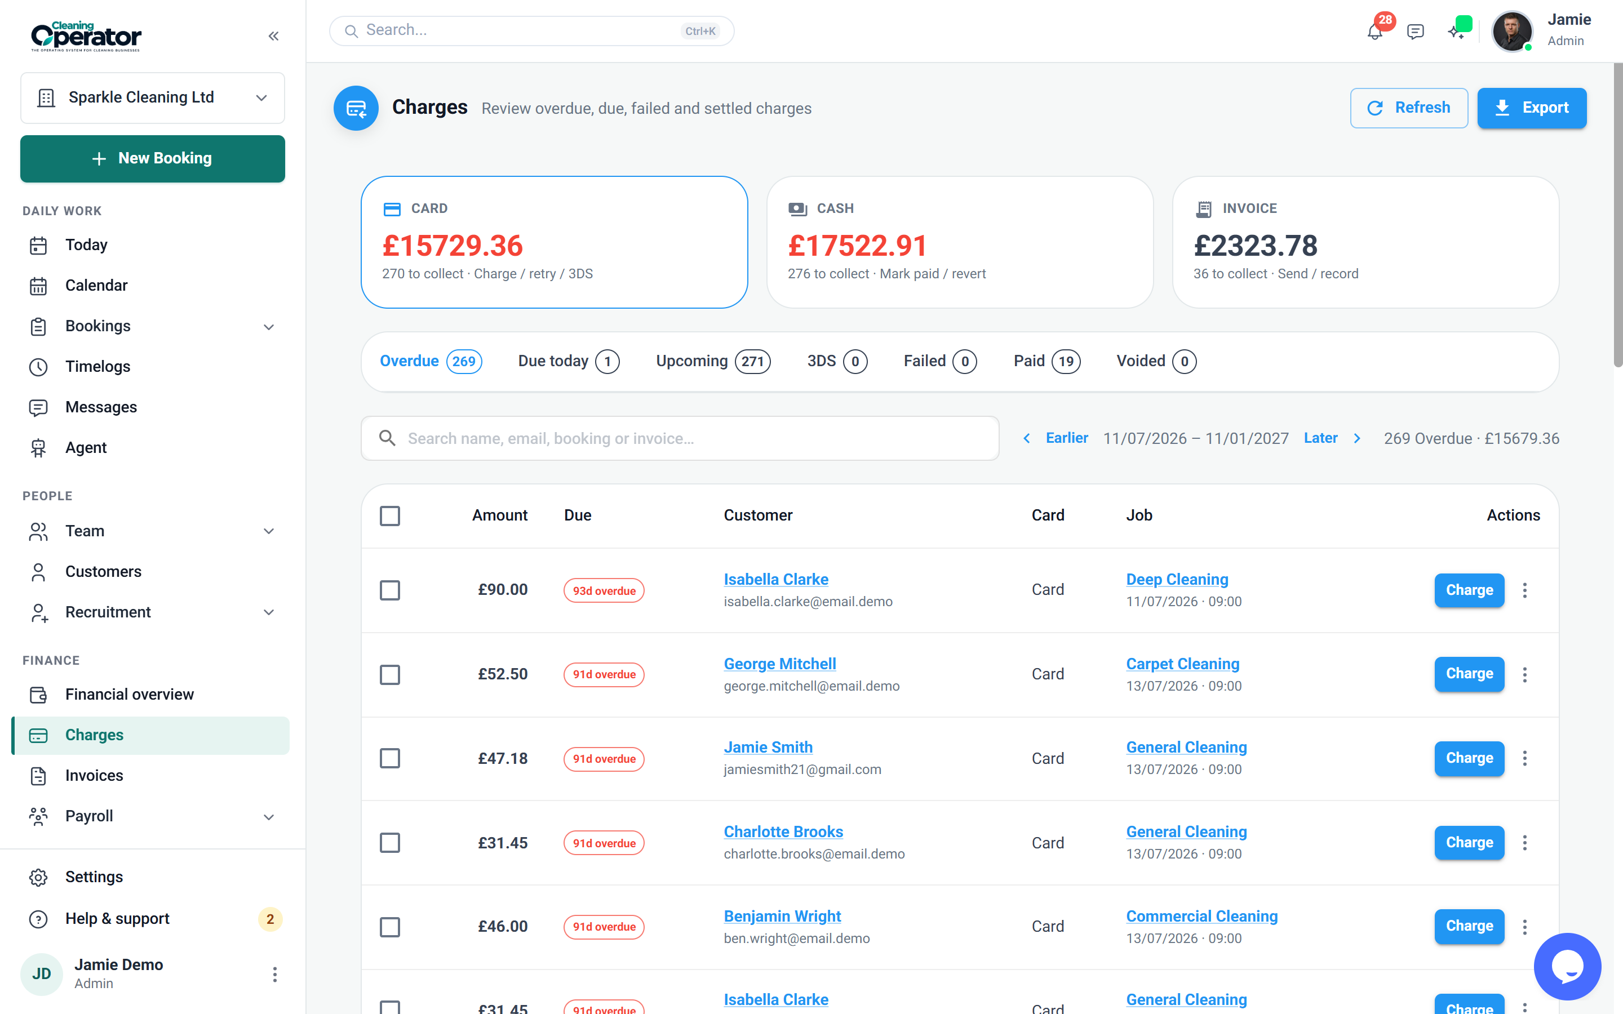Expand Payroll submenu
Viewport: 1623px width, 1014px height.
pos(268,817)
